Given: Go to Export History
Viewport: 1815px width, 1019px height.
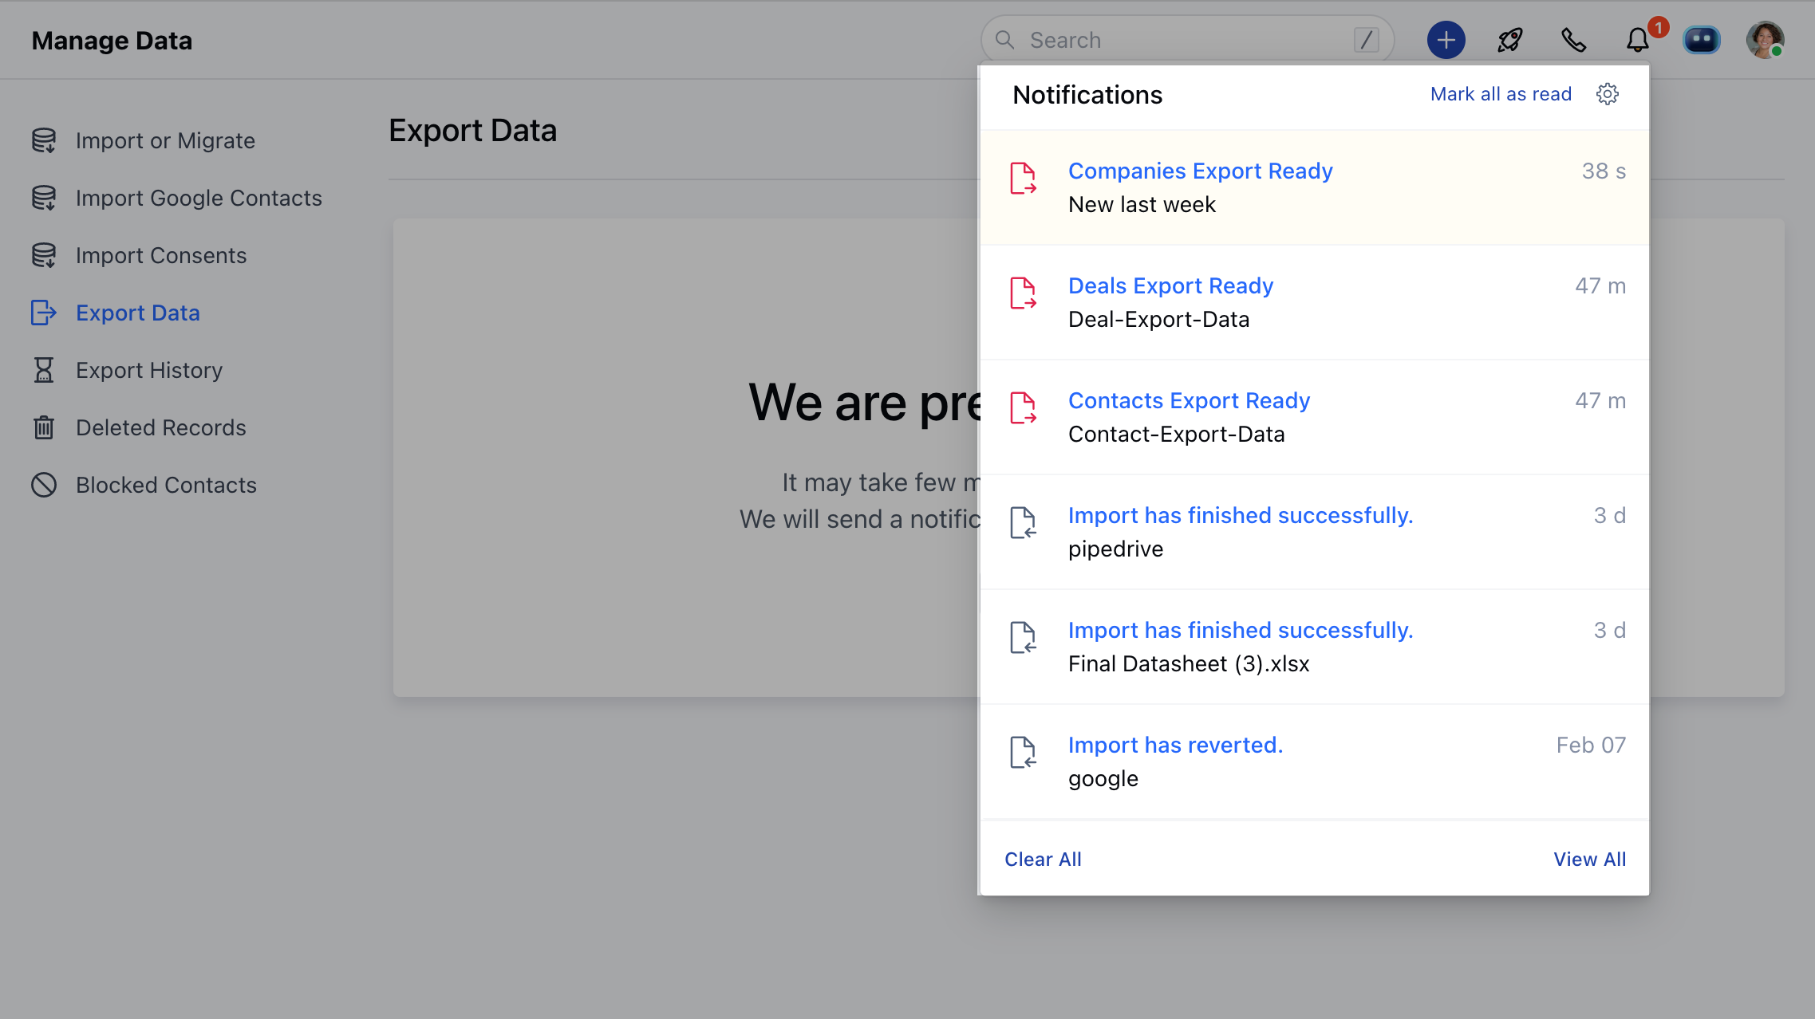Looking at the screenshot, I should [149, 370].
